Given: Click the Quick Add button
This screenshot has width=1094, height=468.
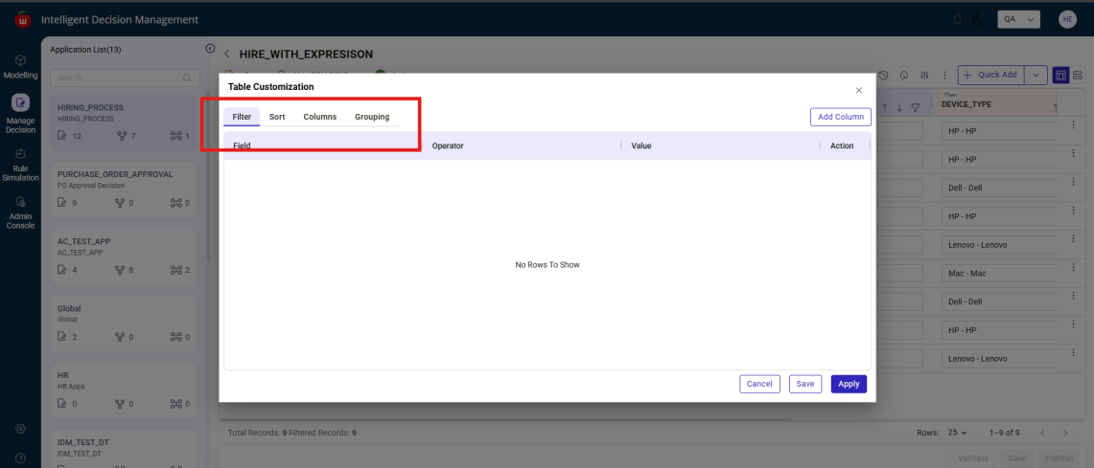Looking at the screenshot, I should pyautogui.click(x=992, y=76).
